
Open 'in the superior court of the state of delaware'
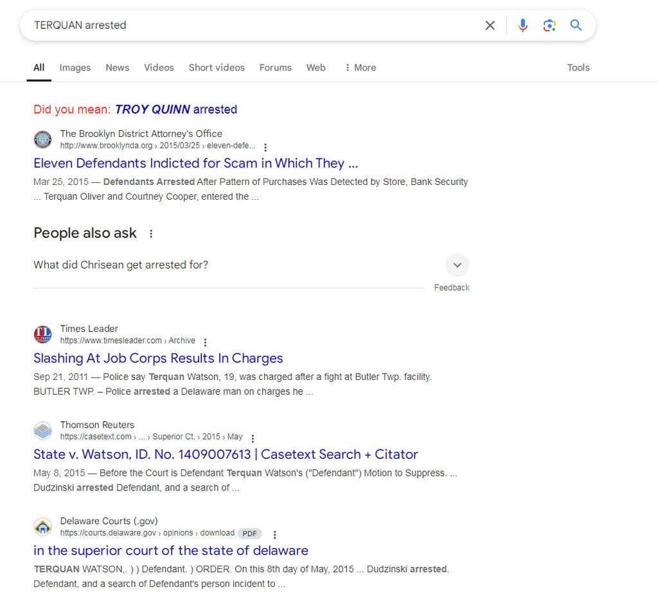[171, 550]
